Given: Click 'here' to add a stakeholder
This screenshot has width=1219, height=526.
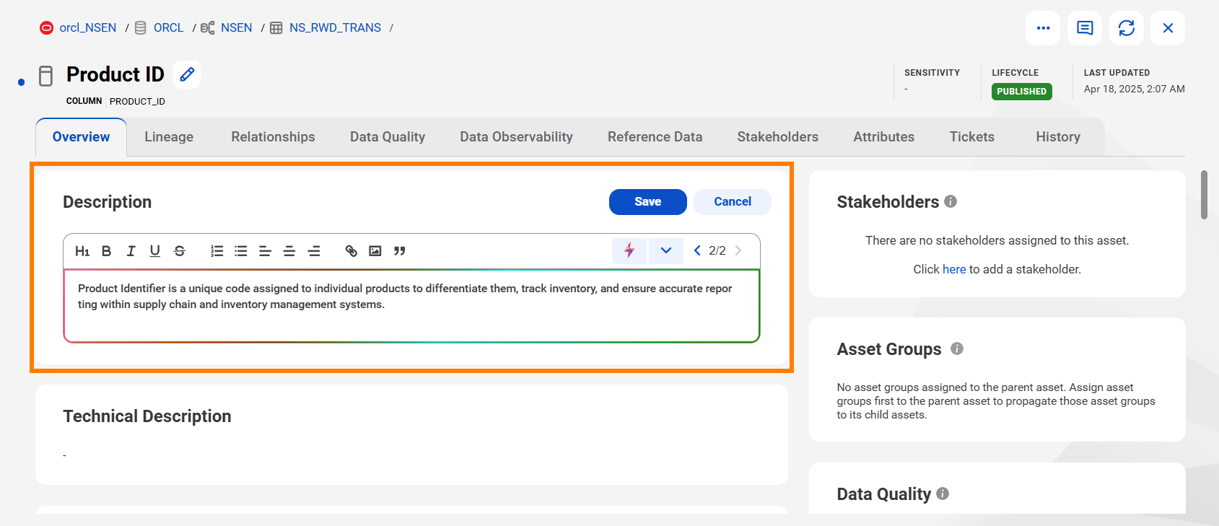Looking at the screenshot, I should pyautogui.click(x=953, y=269).
